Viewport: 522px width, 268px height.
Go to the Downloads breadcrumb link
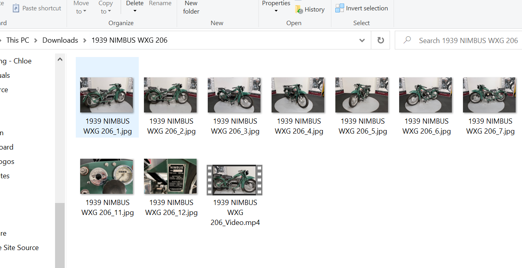(x=60, y=40)
